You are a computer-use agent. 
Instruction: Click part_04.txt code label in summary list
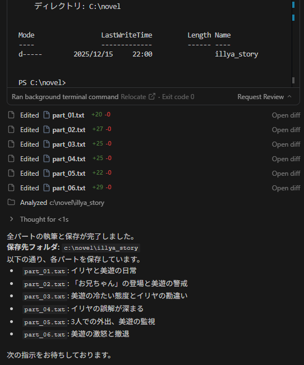(x=44, y=310)
